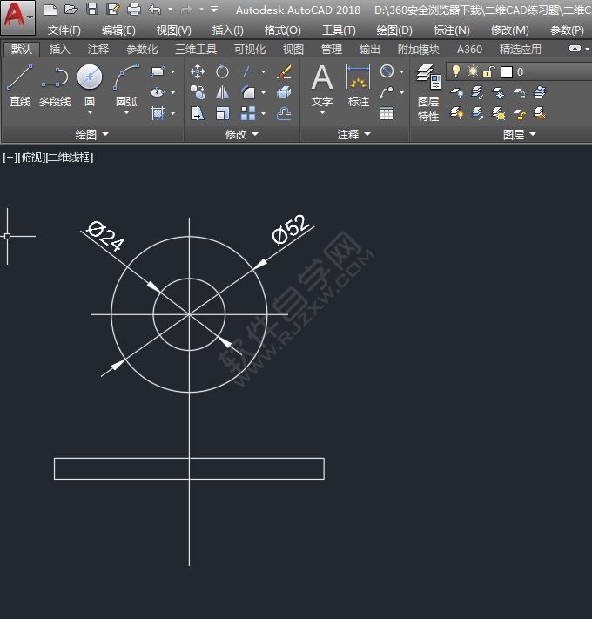Toggle the layer lock padlock icon
Image resolution: width=592 pixels, height=619 pixels.
pos(489,71)
